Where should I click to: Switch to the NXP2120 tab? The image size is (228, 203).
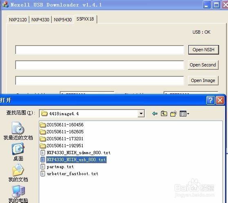coord(18,20)
